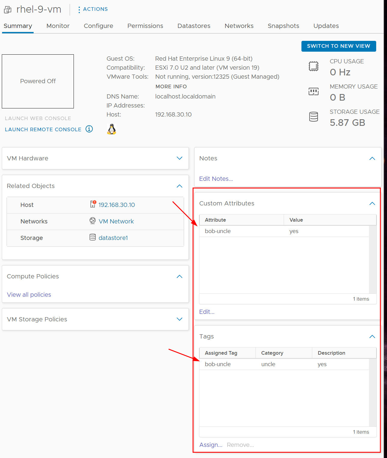Click the Edit Notes link

point(216,179)
